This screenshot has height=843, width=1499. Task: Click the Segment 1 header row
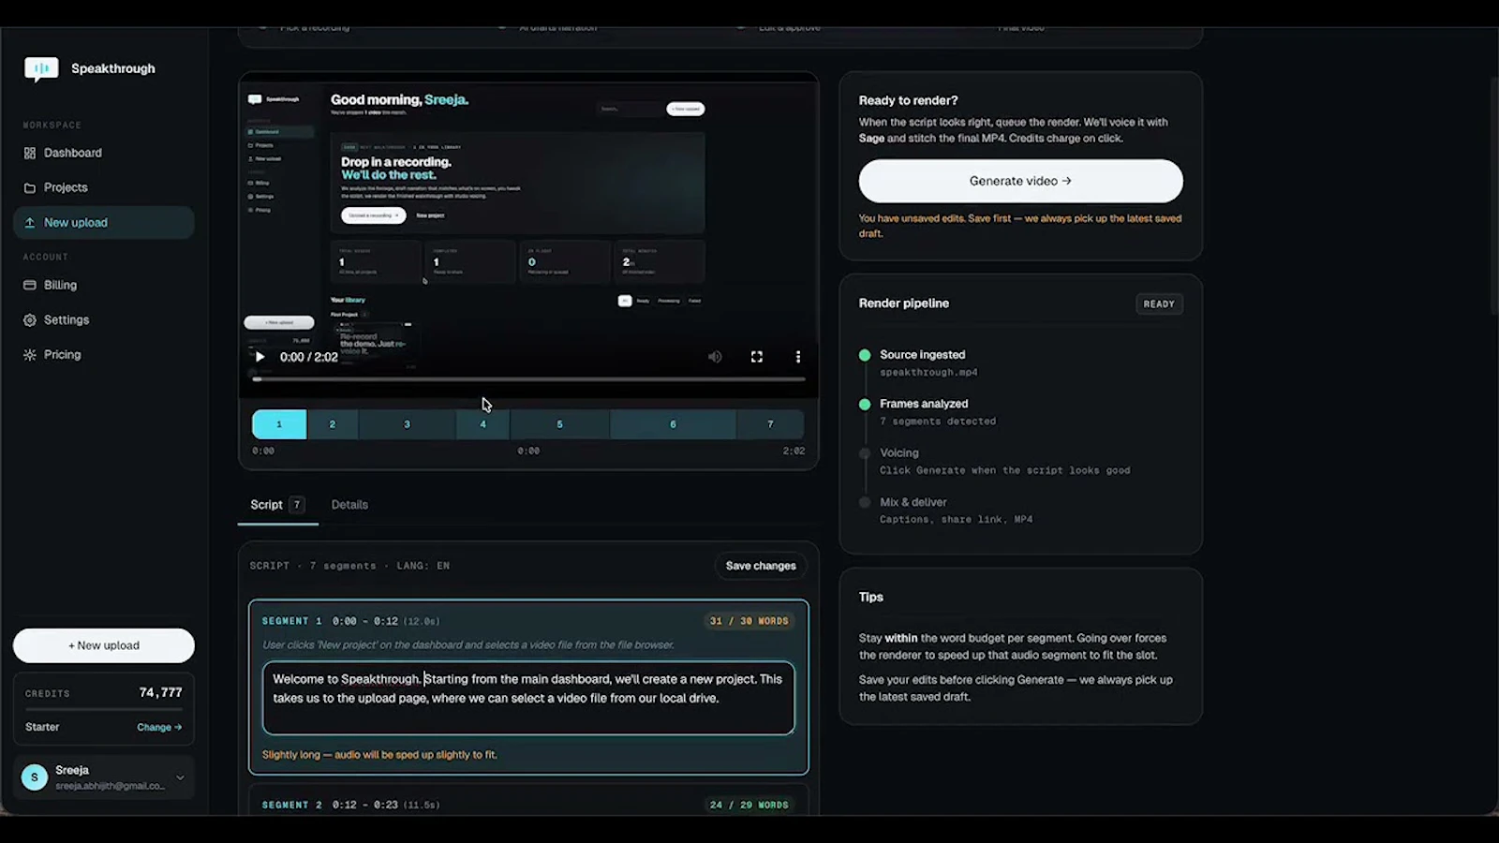[x=528, y=621]
